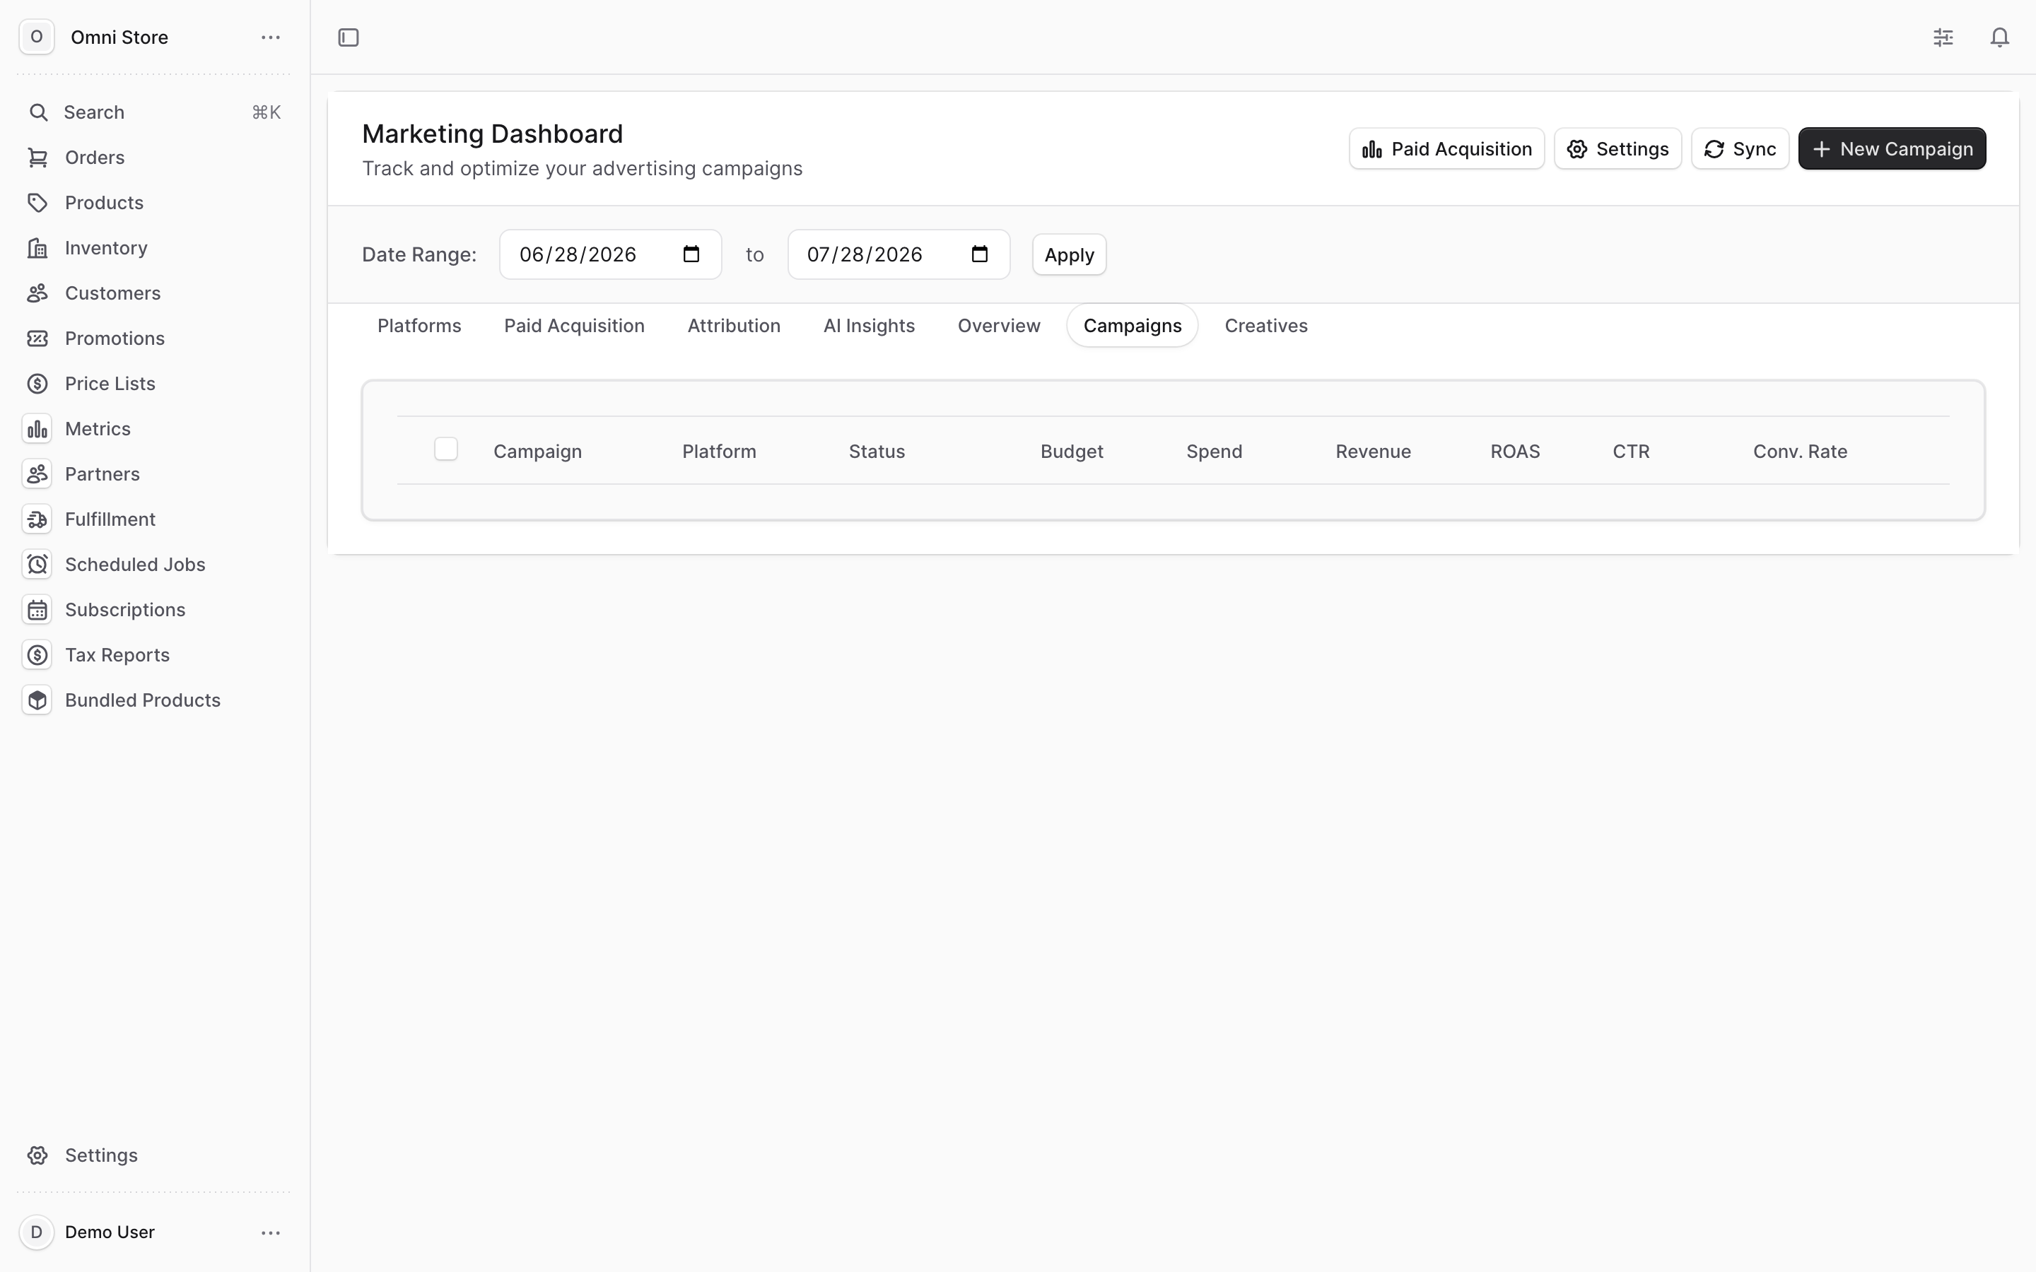Image resolution: width=2036 pixels, height=1272 pixels.
Task: Click the Scheduled Jobs clock icon
Action: (x=37, y=565)
